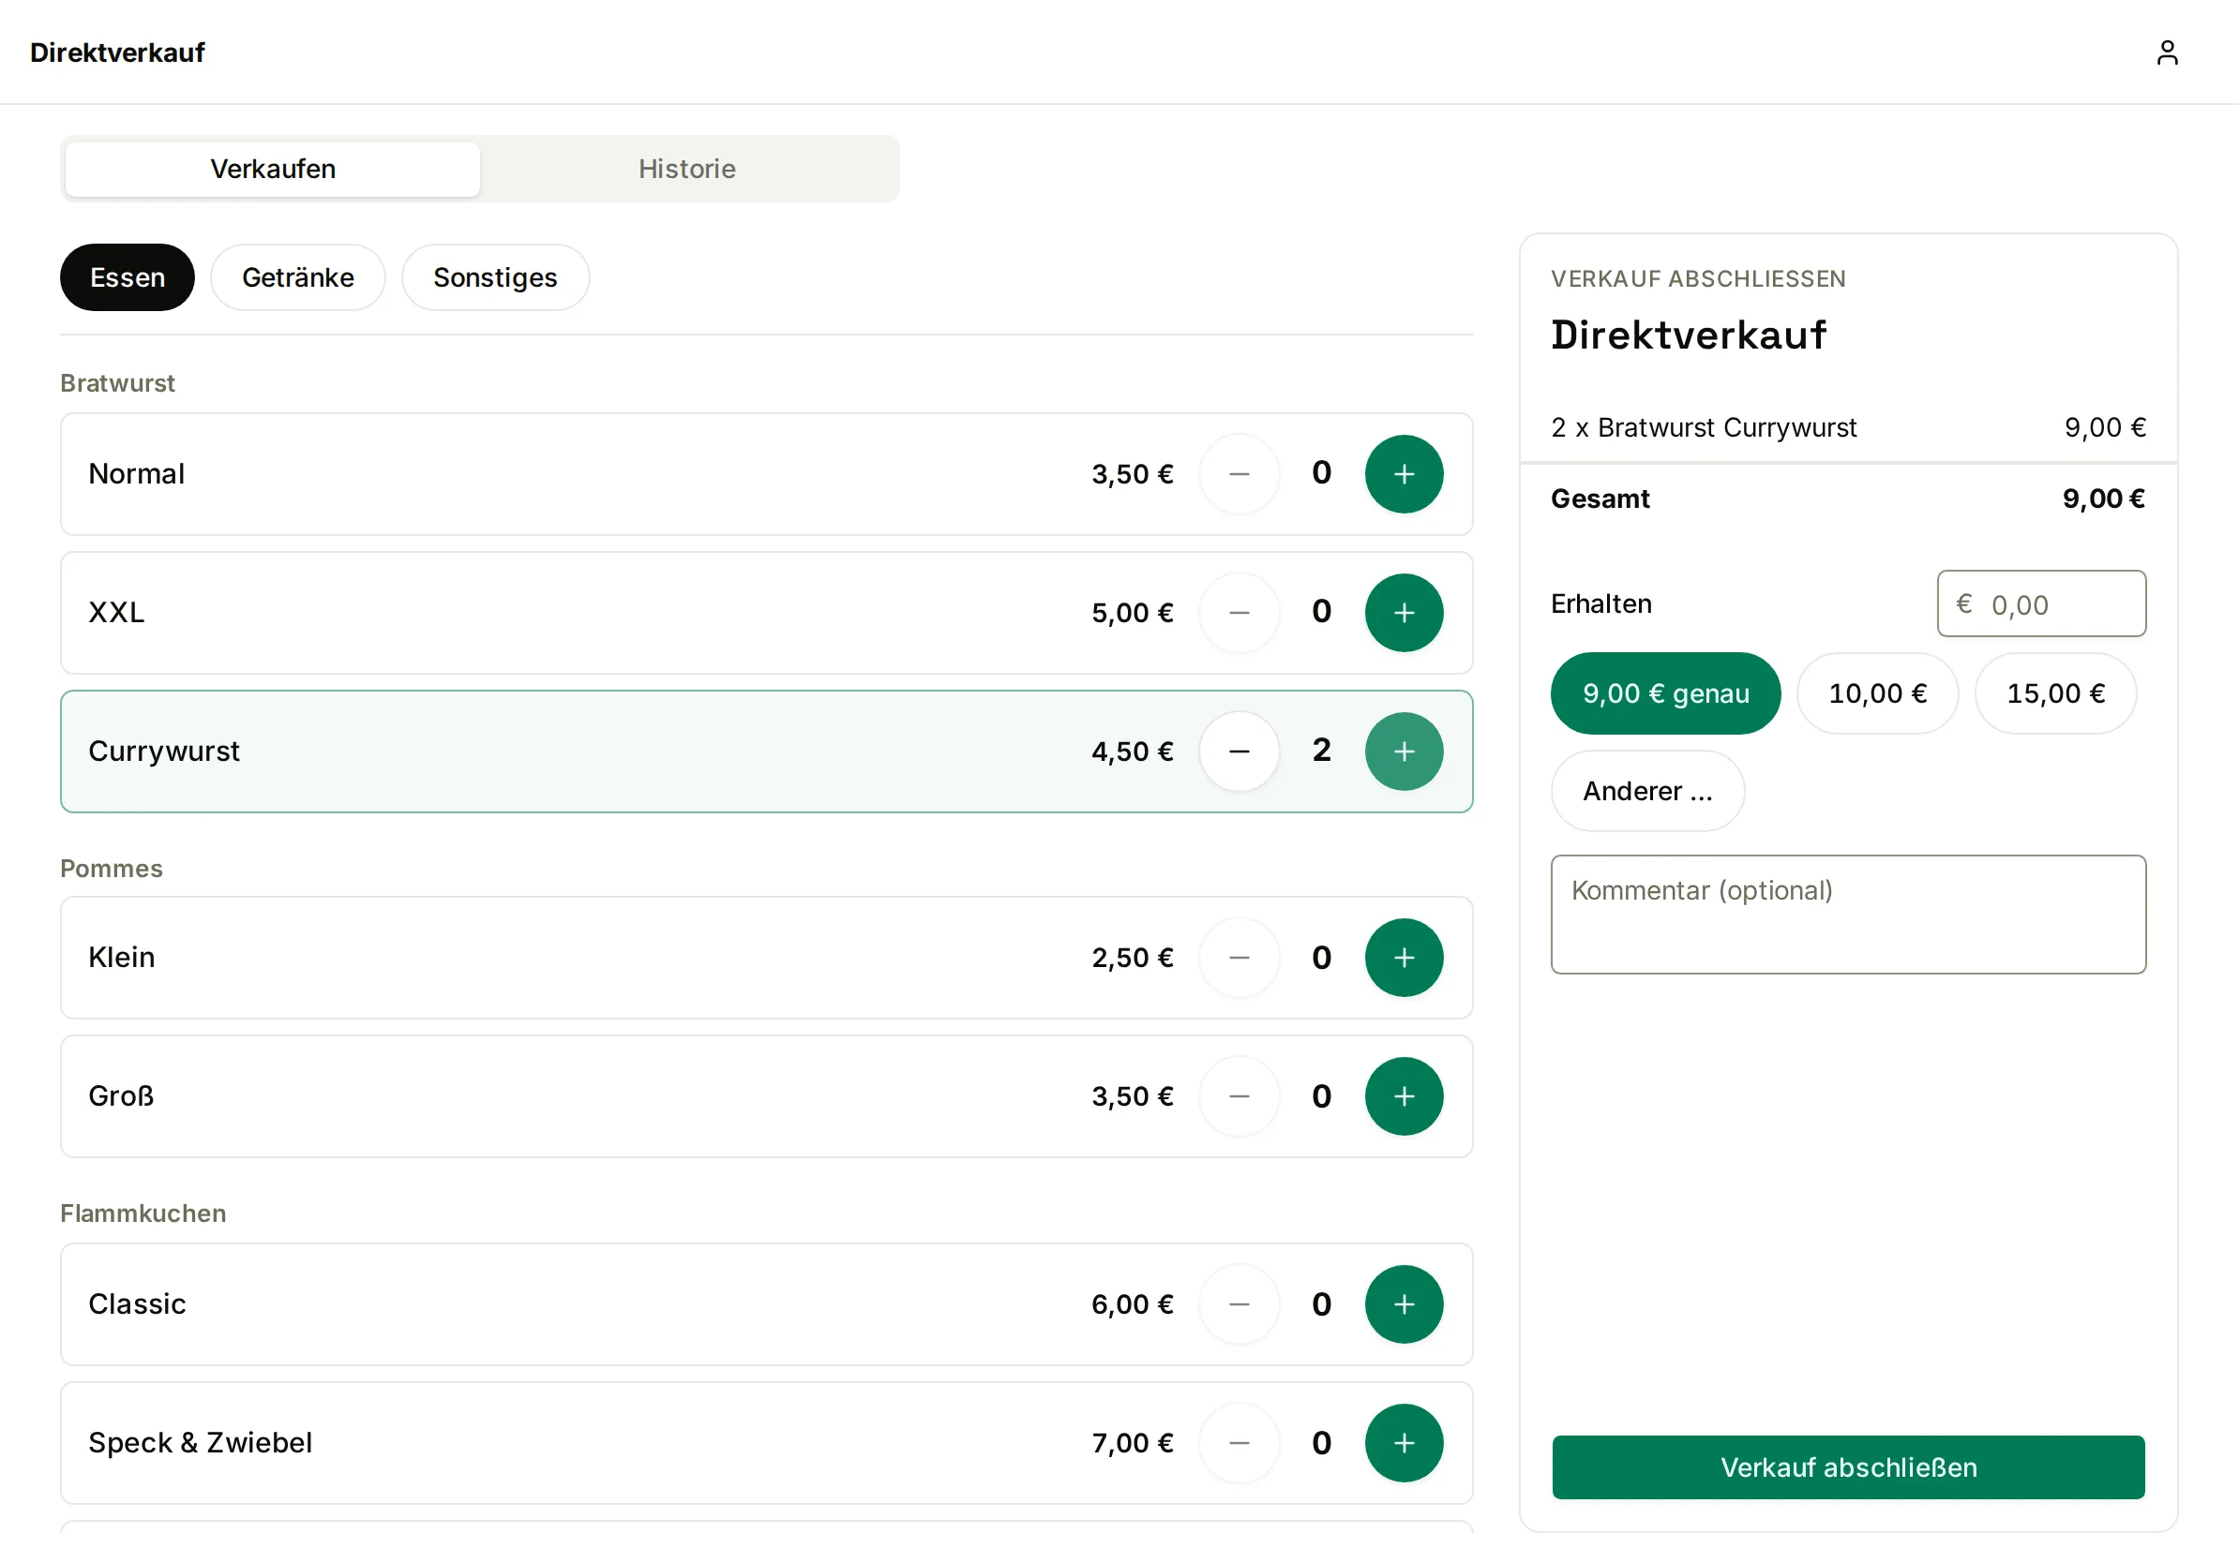Select the Getränke category filter
Image resolution: width=2239 pixels, height=1563 pixels.
coord(298,277)
